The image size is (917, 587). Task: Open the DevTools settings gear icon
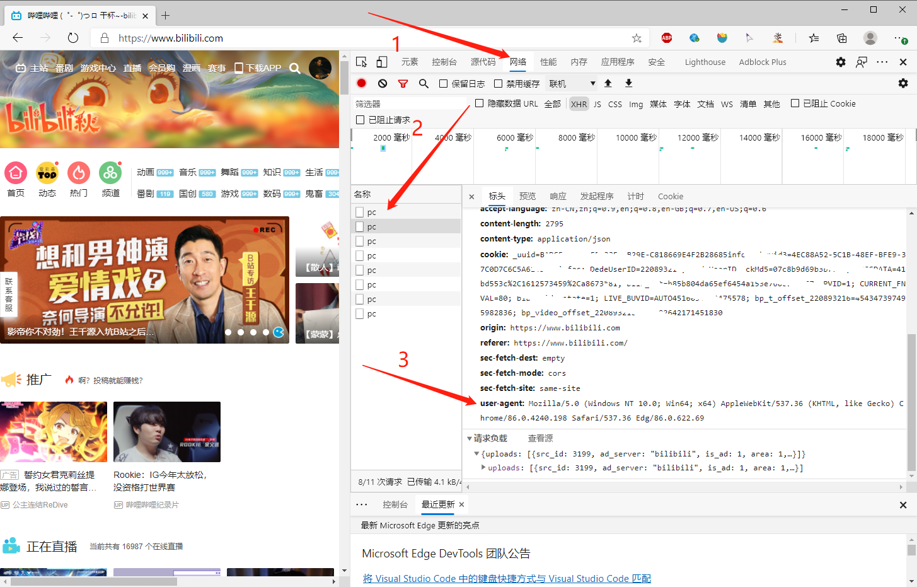pos(841,62)
